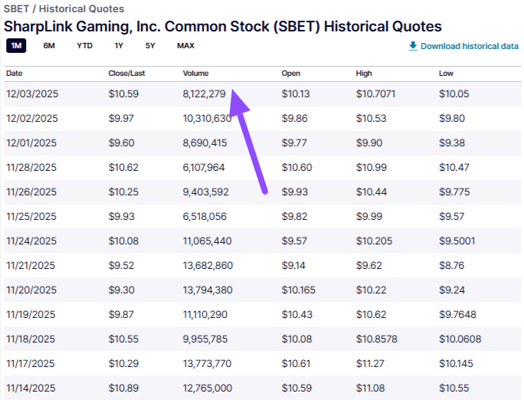
Task: Select close price $10.59 on 12/03/2025
Action: pos(123,94)
